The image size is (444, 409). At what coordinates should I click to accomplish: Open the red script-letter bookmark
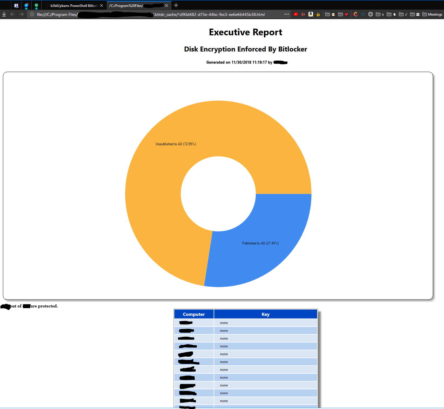(x=303, y=14)
